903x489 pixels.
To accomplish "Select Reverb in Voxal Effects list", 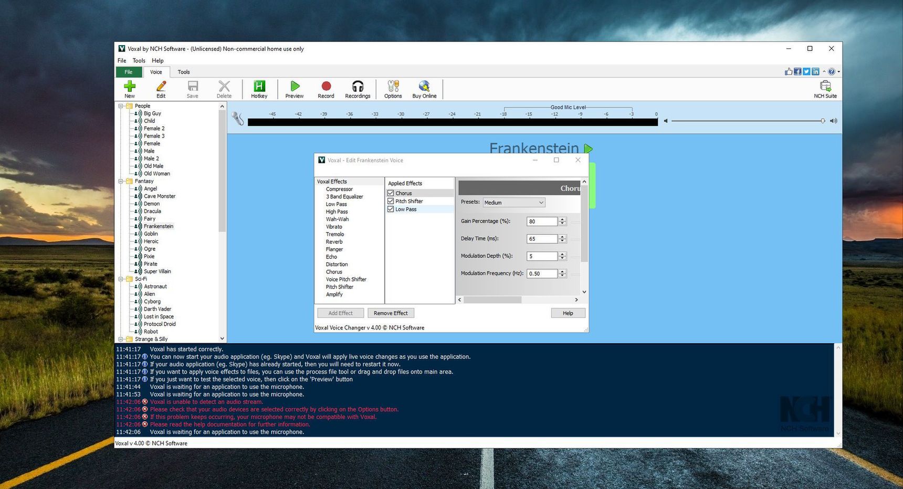I will [334, 242].
